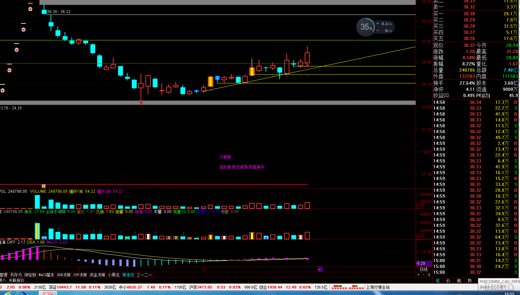
Task: Click the red triangle signal under the last candle
Action: 307,65
